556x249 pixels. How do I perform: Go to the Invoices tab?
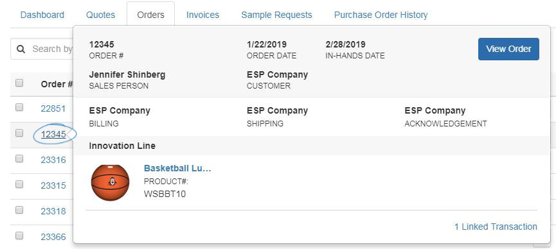pyautogui.click(x=203, y=15)
